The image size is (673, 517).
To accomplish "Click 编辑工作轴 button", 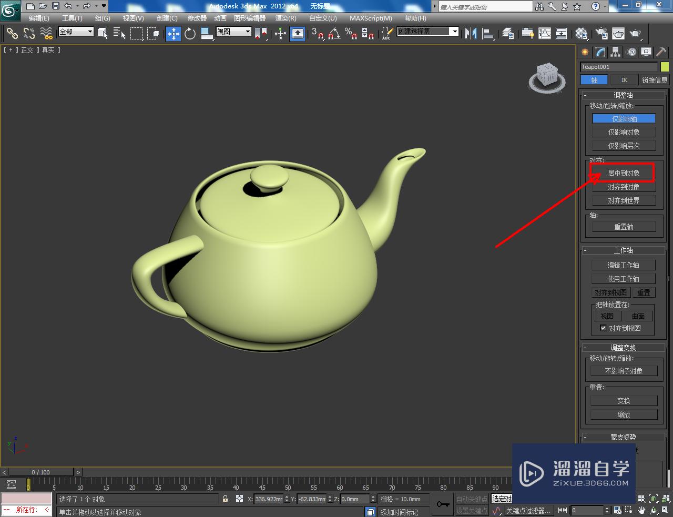I will [624, 265].
